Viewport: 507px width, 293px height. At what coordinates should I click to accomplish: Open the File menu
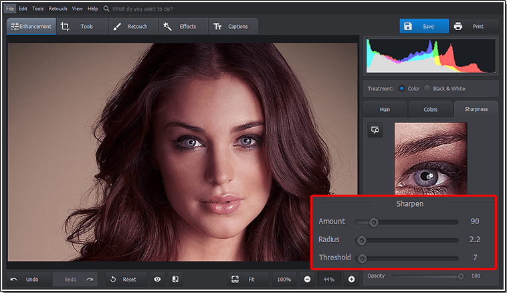pos(10,9)
